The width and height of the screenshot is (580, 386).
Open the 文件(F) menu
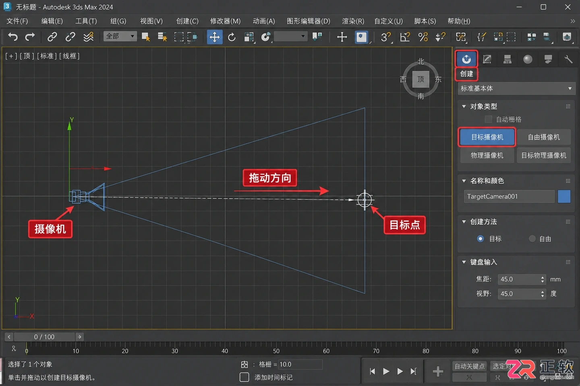17,21
